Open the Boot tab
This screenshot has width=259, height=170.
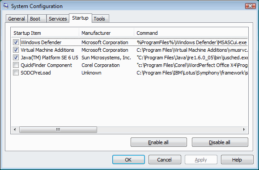[x=37, y=19]
